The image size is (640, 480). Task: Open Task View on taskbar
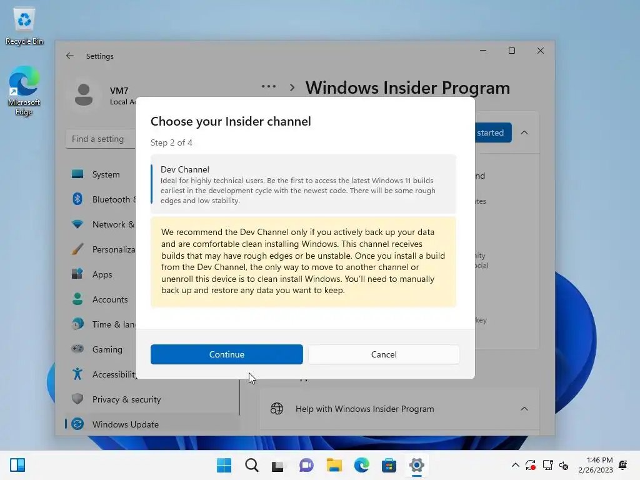pyautogui.click(x=278, y=465)
